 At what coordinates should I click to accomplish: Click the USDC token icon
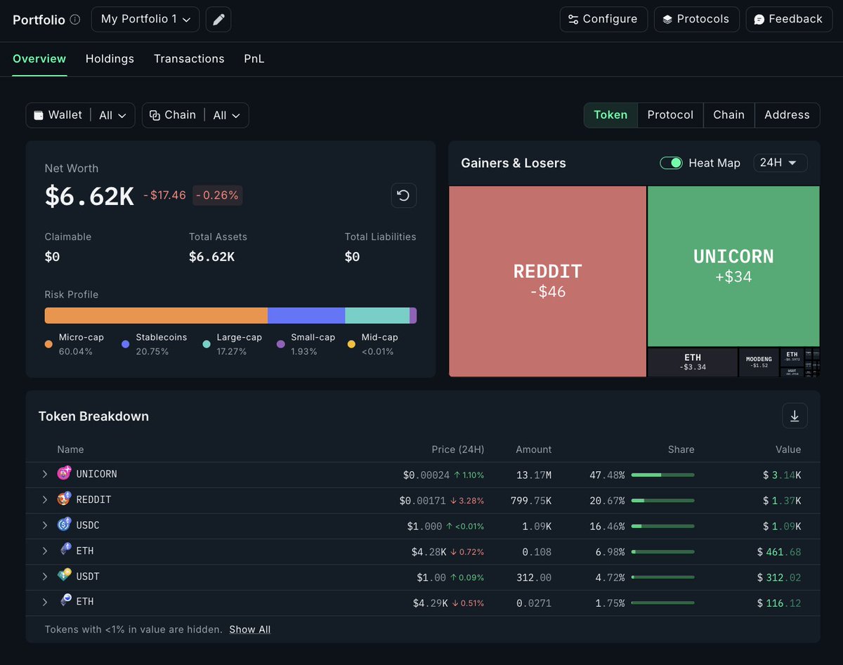click(x=65, y=524)
